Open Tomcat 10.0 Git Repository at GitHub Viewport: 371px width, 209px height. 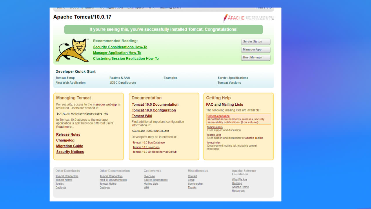(154, 152)
